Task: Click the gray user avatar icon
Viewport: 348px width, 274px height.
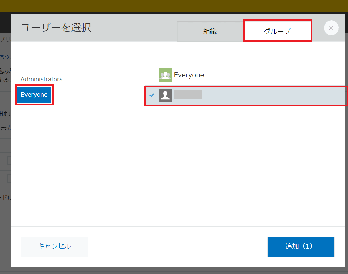Action: 165,95
